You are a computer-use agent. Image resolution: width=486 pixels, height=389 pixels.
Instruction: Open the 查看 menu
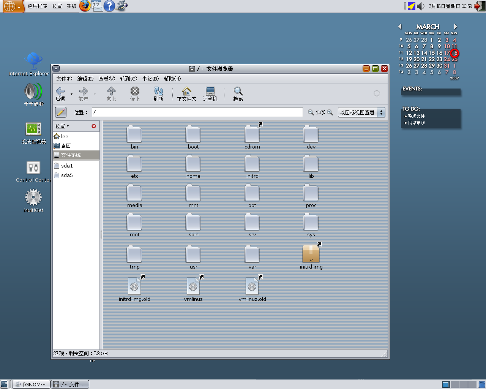tap(107, 79)
